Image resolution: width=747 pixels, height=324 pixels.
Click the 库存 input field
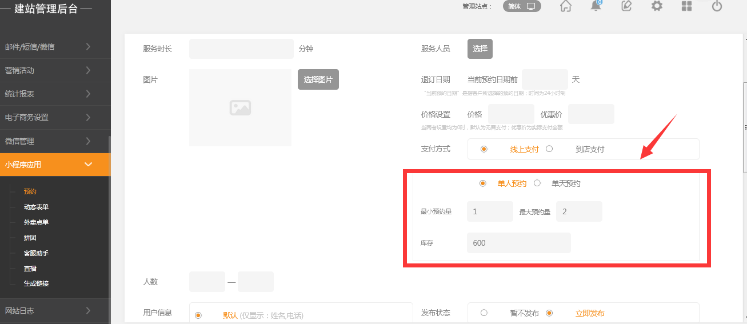(518, 243)
